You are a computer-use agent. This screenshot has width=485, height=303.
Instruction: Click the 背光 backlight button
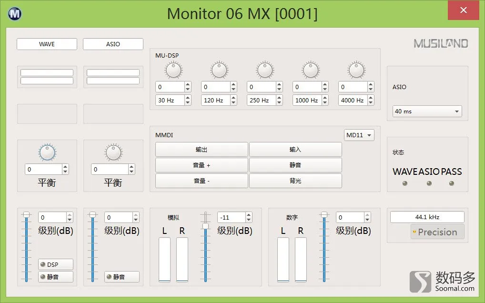295,181
